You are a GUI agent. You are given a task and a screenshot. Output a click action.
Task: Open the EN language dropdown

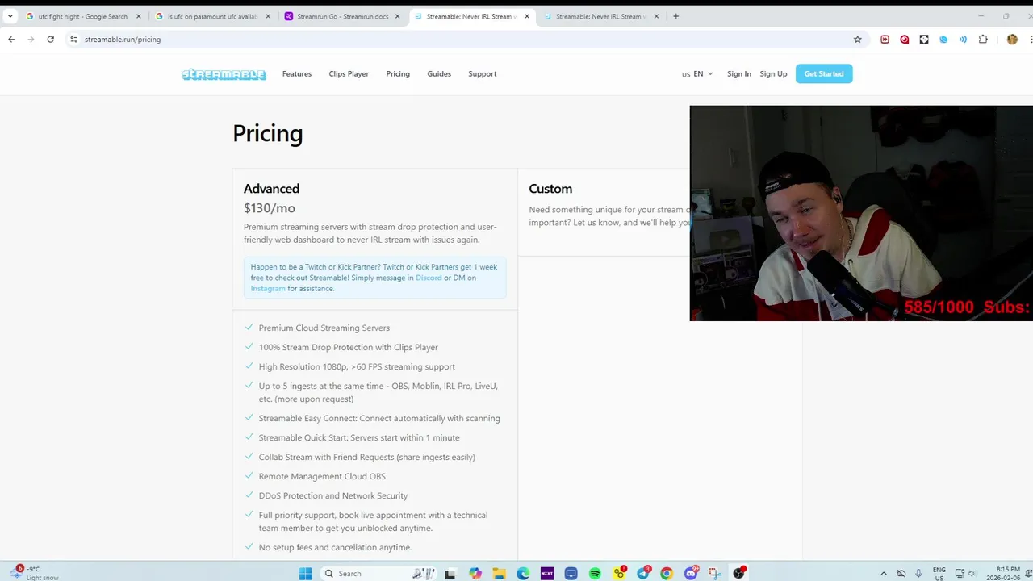(x=698, y=74)
